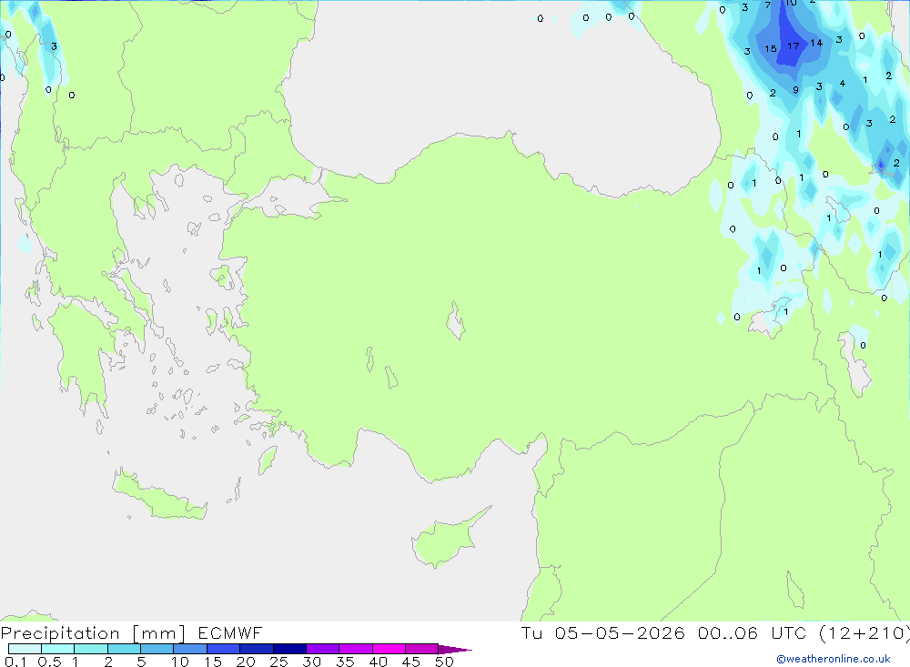Viewport: 910px width, 667px height.
Task: Click the "30" legend scale label
Action: pos(311,662)
